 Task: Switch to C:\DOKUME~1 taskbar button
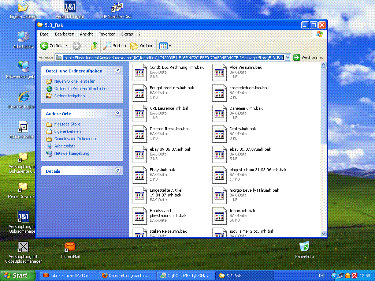click(x=186, y=276)
